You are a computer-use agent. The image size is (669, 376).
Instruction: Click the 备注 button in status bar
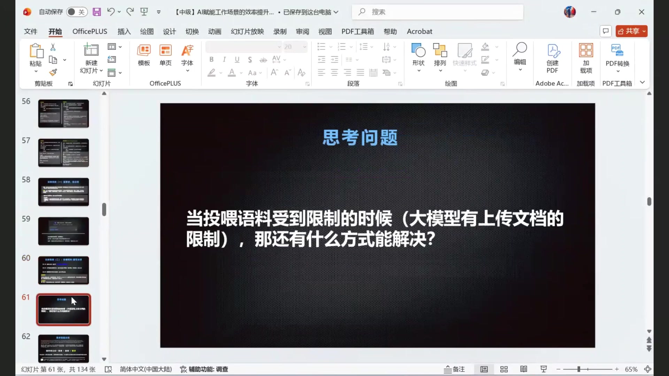click(454, 369)
